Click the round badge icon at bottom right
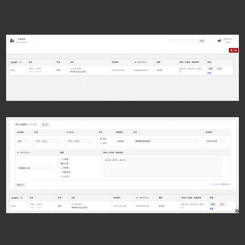 237,211
